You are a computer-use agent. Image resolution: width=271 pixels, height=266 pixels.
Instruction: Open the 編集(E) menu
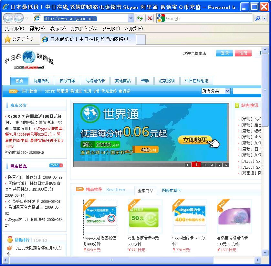(37, 29)
